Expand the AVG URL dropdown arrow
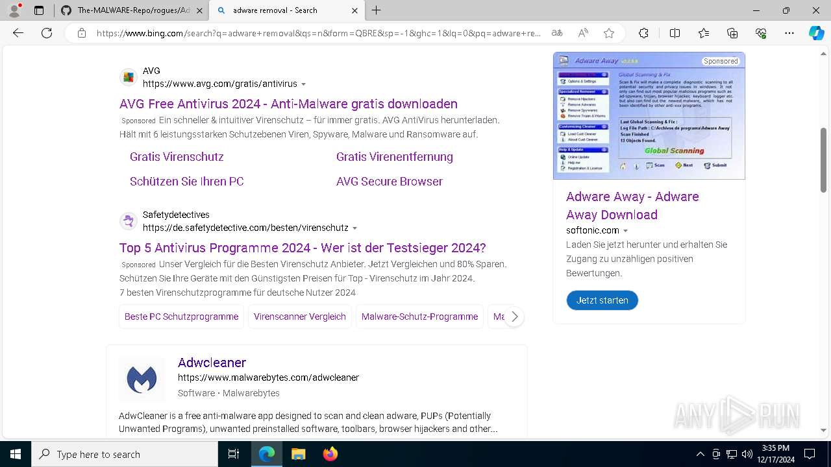This screenshot has height=467, width=831. 303,84
